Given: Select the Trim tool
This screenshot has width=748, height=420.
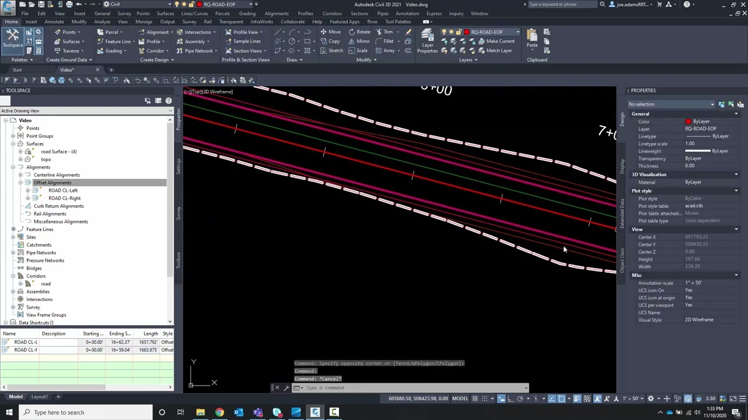Looking at the screenshot, I should [x=384, y=32].
